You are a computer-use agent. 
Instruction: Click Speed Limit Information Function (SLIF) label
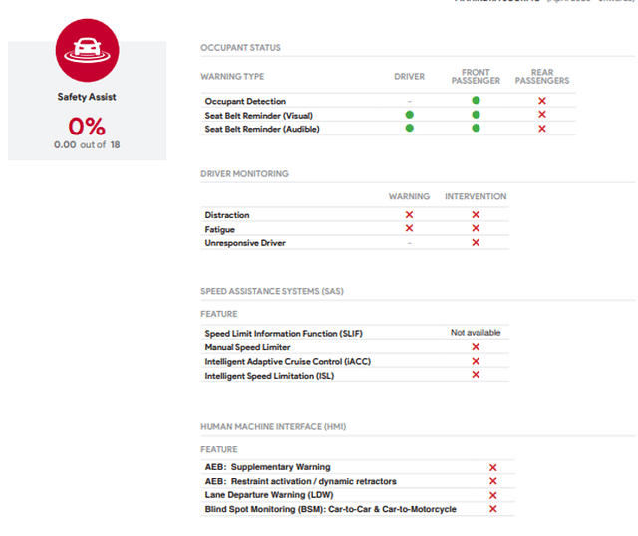point(283,334)
